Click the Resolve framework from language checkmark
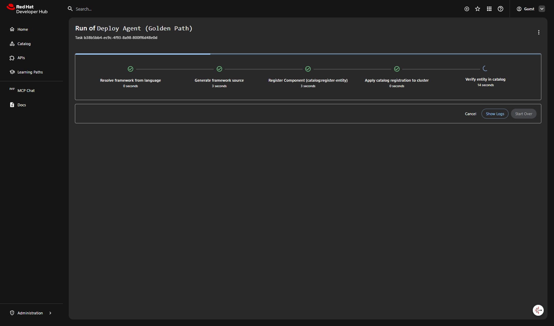The height and width of the screenshot is (326, 554). [131, 69]
